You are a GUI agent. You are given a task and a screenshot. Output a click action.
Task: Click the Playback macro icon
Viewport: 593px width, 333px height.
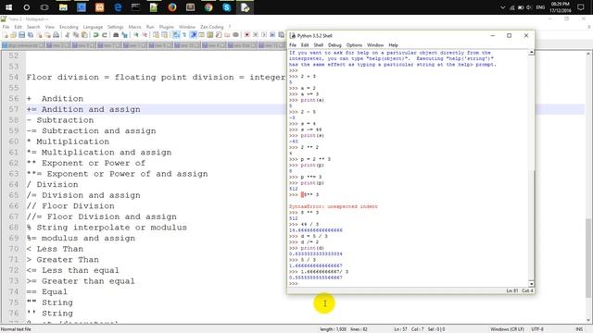point(264,35)
